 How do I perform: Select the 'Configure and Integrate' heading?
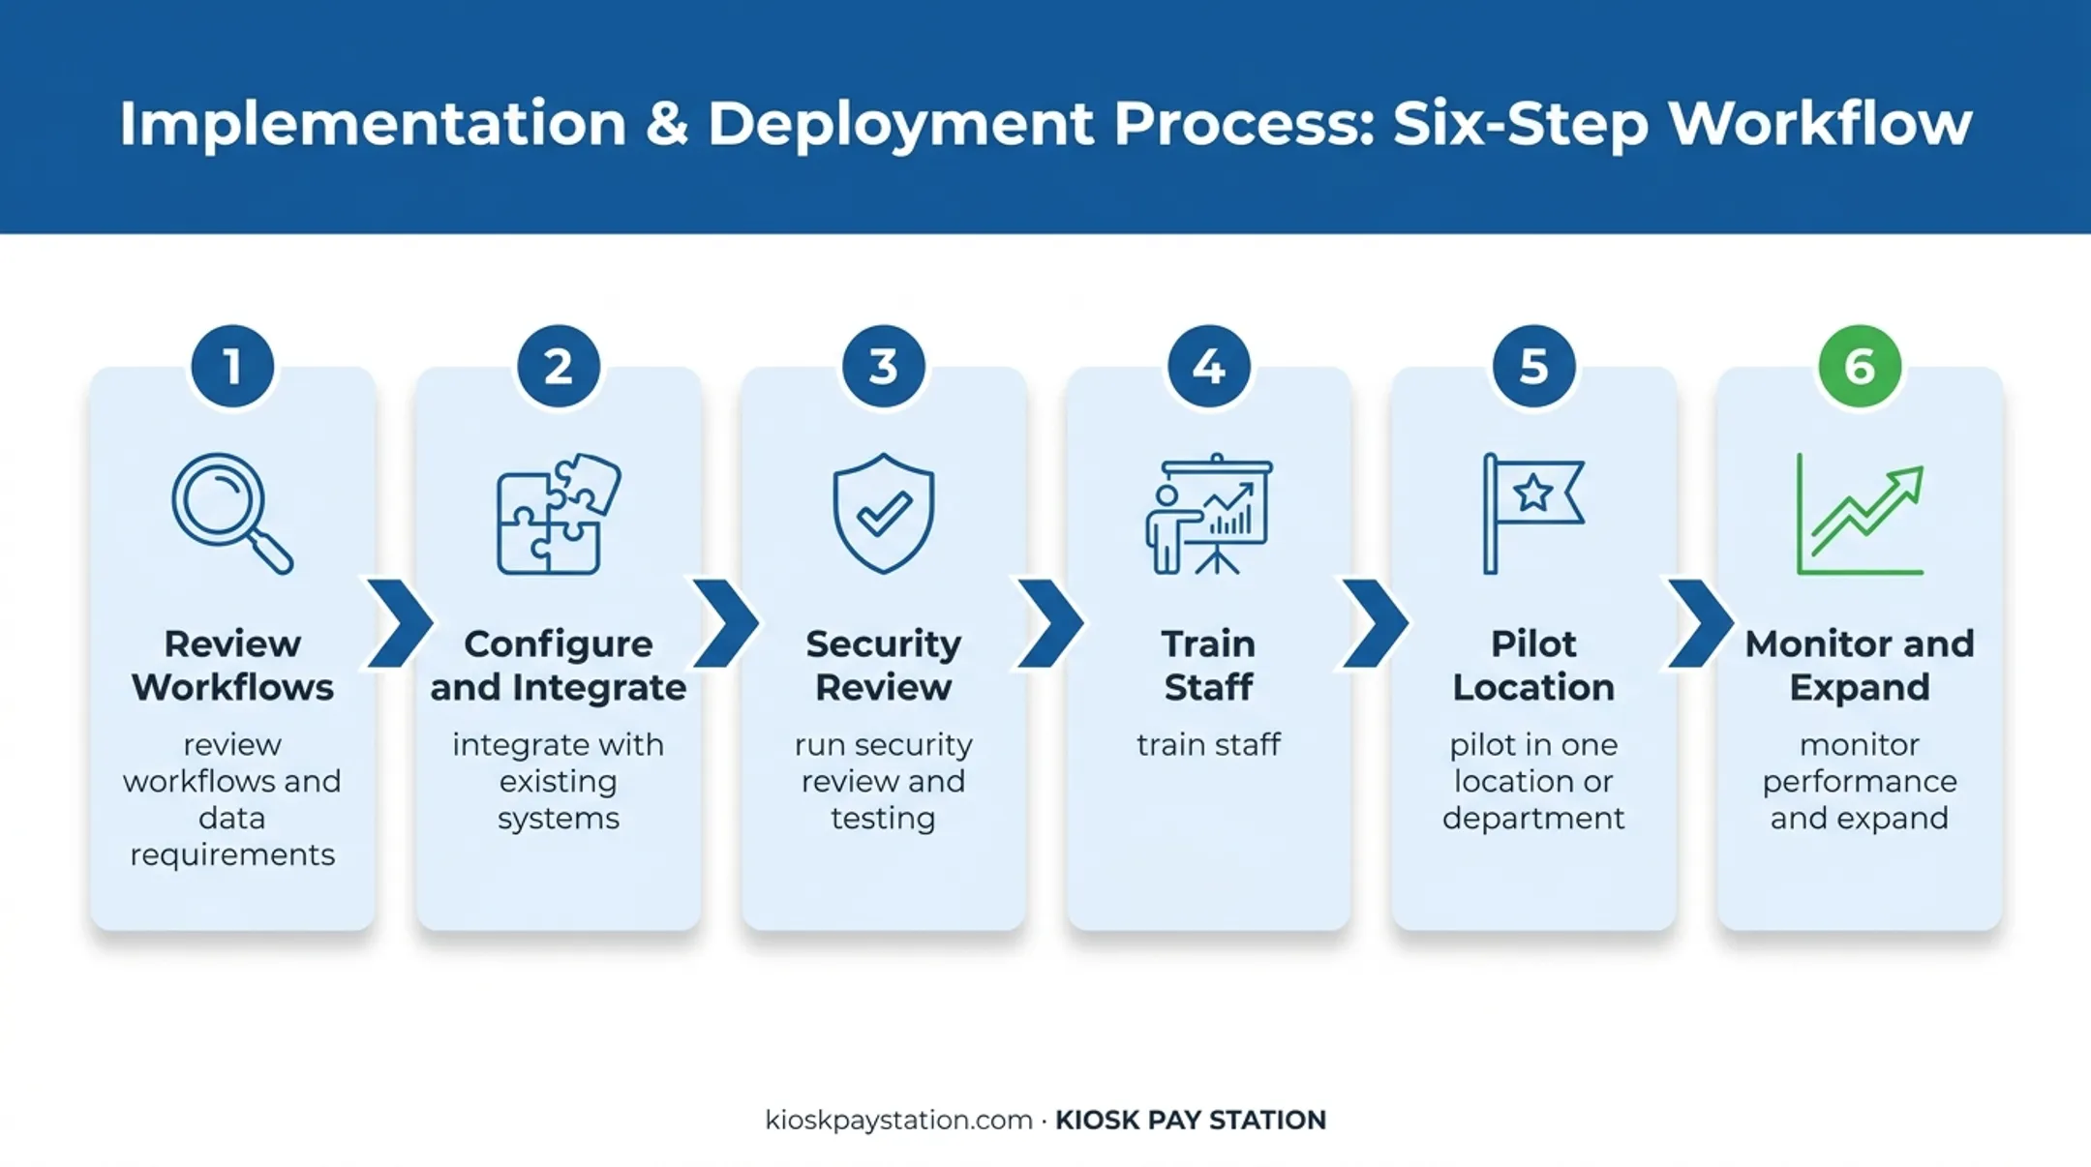pyautogui.click(x=559, y=666)
